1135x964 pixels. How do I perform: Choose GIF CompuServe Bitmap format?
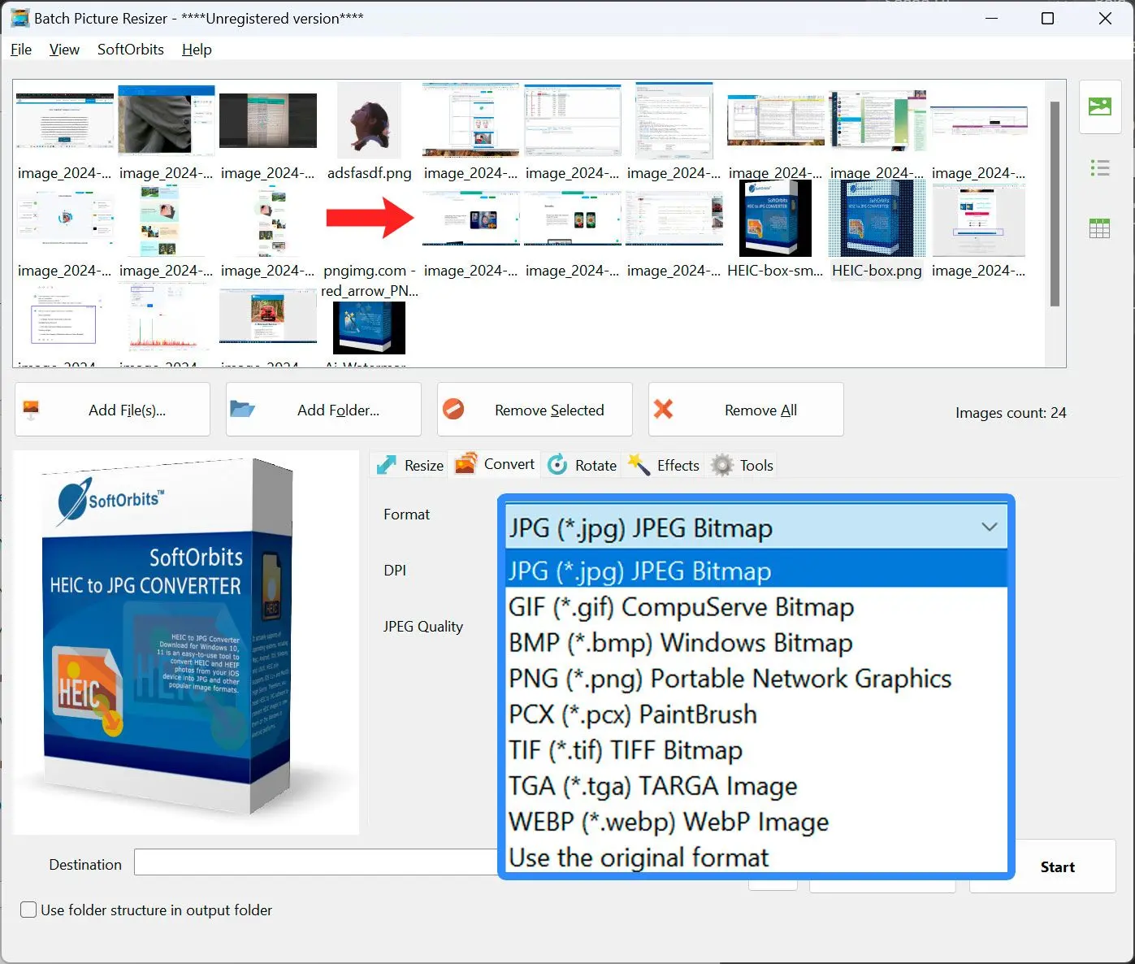pyautogui.click(x=756, y=606)
